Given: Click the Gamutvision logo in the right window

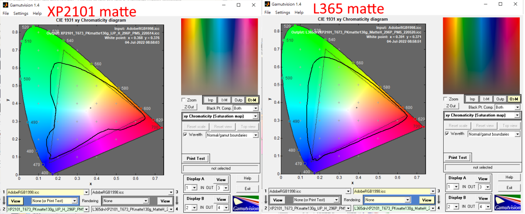Looking at the screenshot, I should pyautogui.click(x=508, y=203).
